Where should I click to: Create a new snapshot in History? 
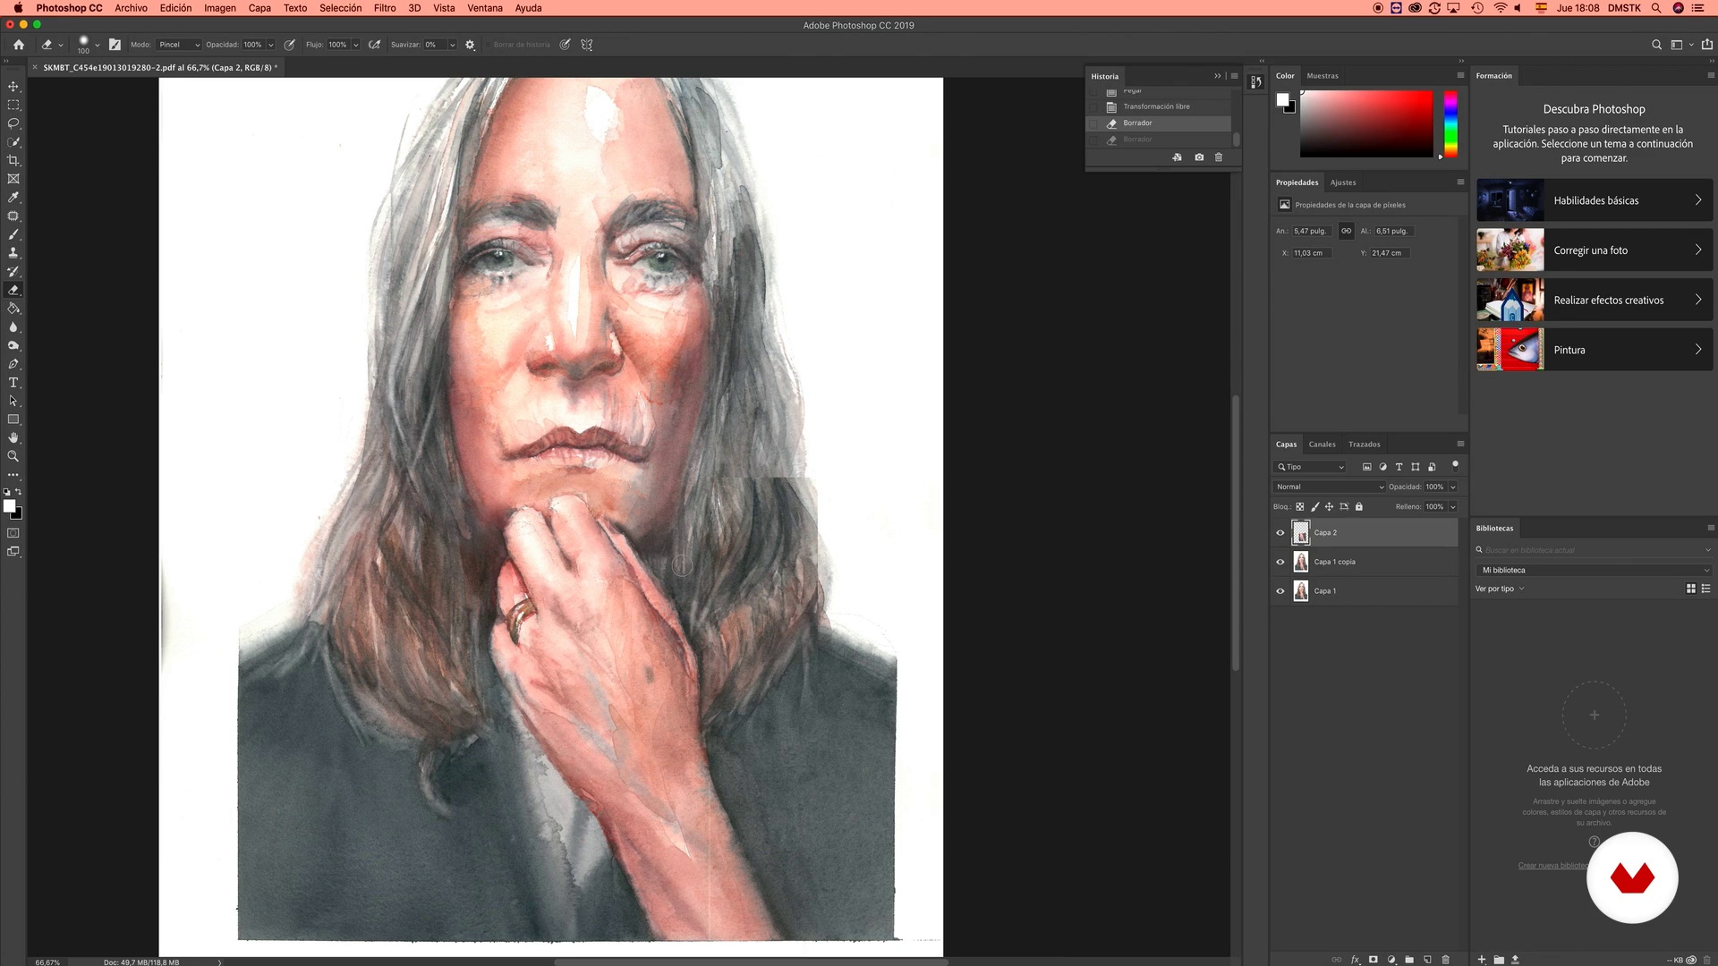pyautogui.click(x=1199, y=157)
